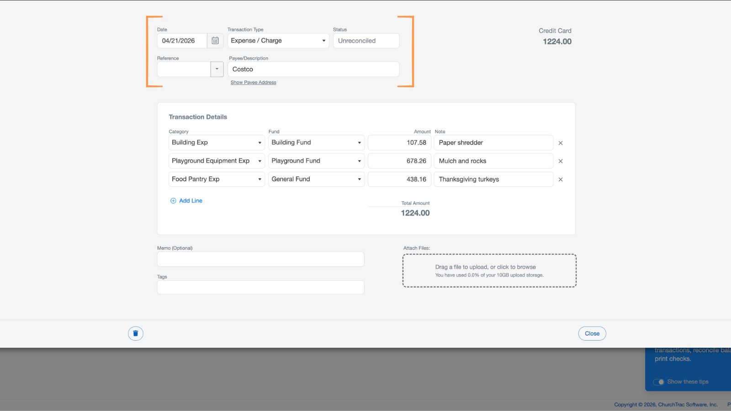Open the date picker calendar icon
731x411 pixels.
pos(215,41)
